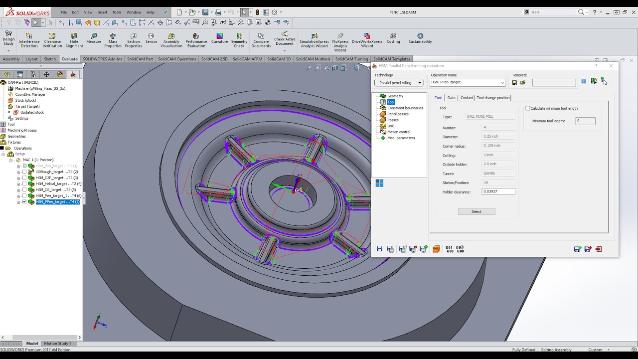
Task: Check the HSM_Helical_target operation checkbox
Action: [x=24, y=184]
